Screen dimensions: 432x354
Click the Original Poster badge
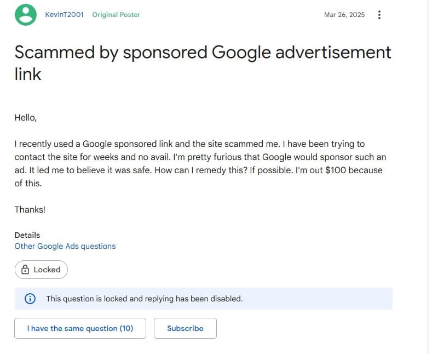(x=116, y=15)
